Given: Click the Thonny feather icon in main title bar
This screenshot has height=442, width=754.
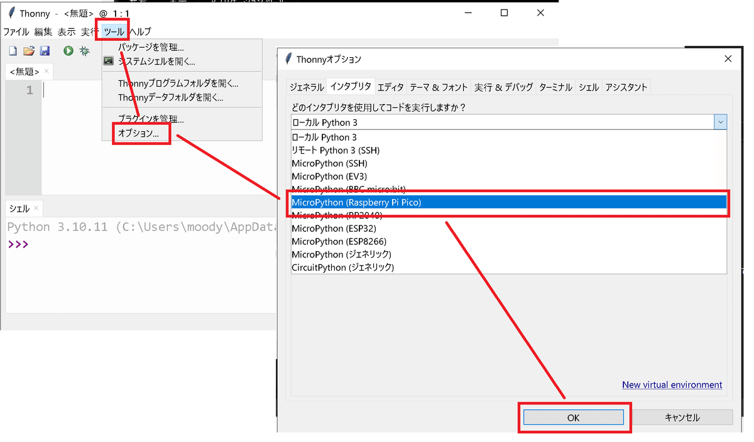Looking at the screenshot, I should point(10,13).
